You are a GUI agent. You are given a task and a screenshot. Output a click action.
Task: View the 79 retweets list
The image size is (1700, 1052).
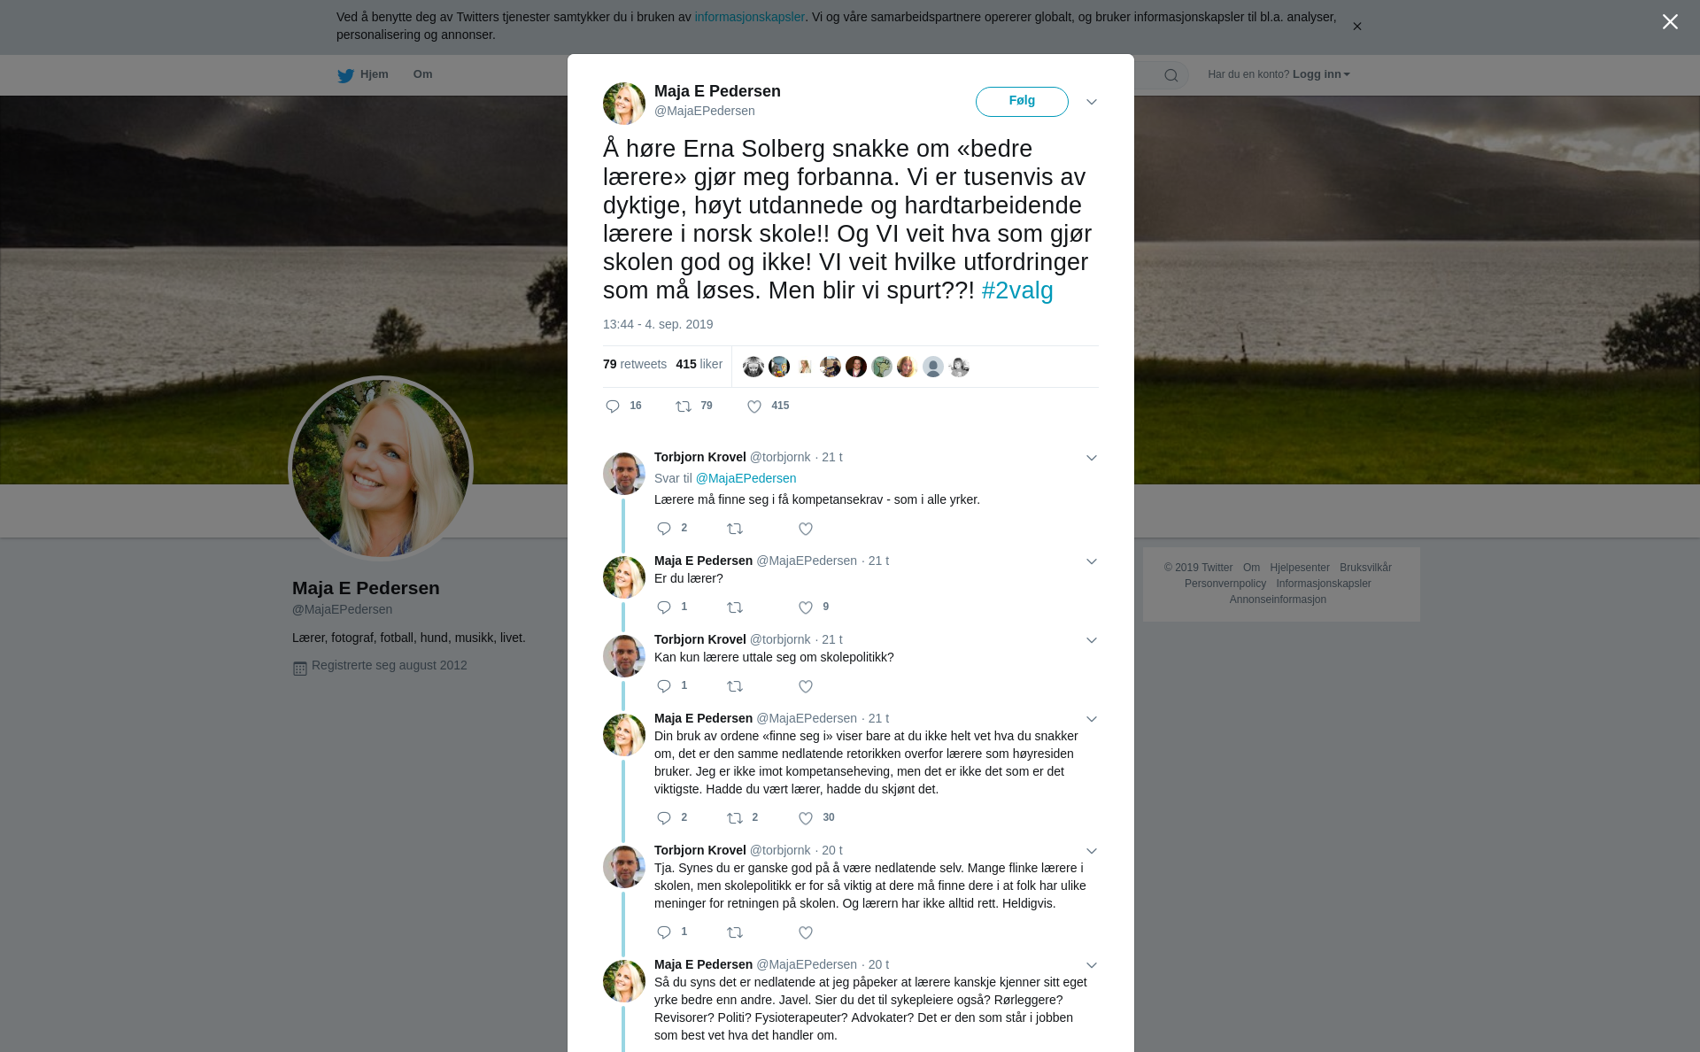click(635, 364)
